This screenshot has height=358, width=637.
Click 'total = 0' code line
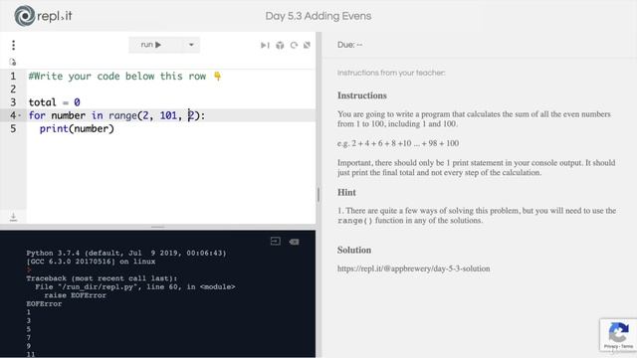(x=55, y=102)
